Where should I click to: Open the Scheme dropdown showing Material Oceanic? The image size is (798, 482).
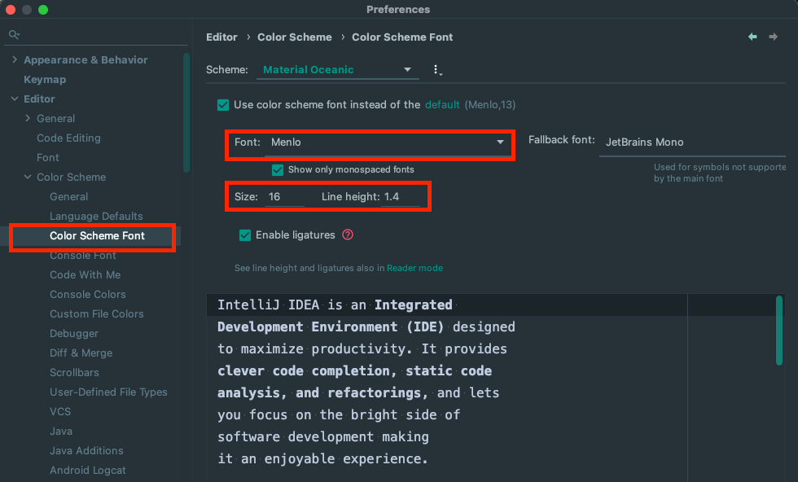click(338, 70)
